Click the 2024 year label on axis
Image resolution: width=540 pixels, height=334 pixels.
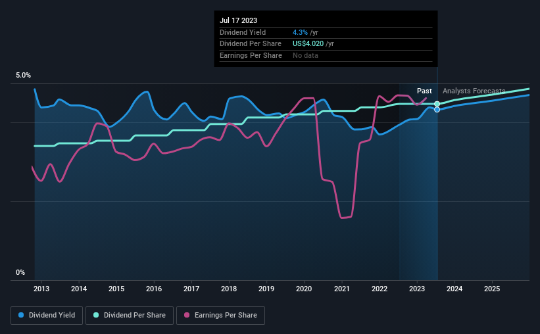pos(454,289)
